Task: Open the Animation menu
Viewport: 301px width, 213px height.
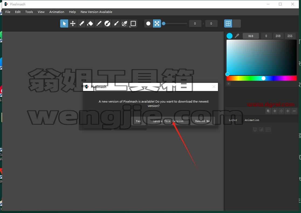Action: (x=57, y=12)
